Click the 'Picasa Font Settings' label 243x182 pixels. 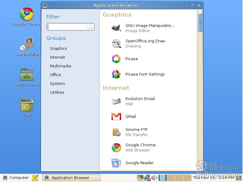tap(145, 74)
